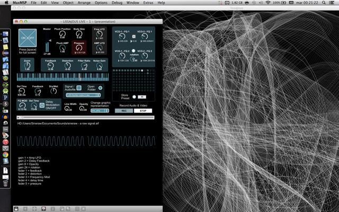Click the presentation mode icon in bottom toolbar

(x=43, y=209)
